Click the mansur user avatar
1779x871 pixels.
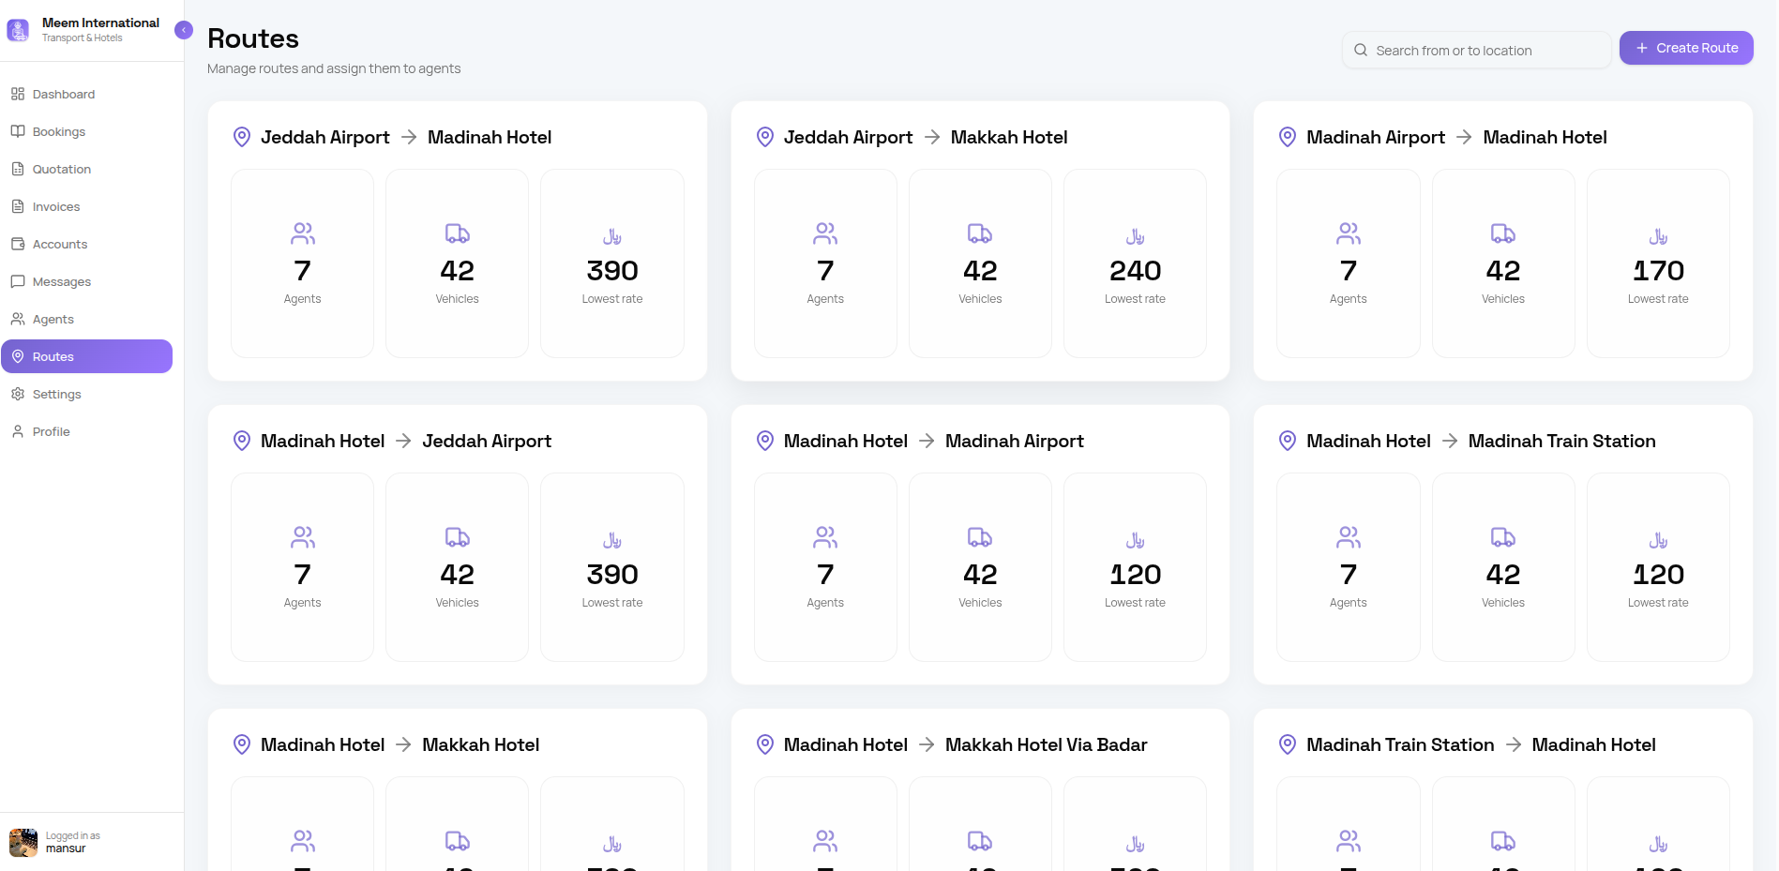point(23,842)
